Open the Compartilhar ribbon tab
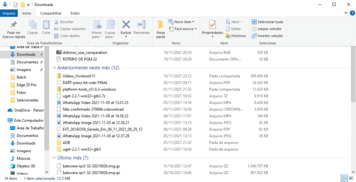This screenshot has height=182, width=356. 51,13
